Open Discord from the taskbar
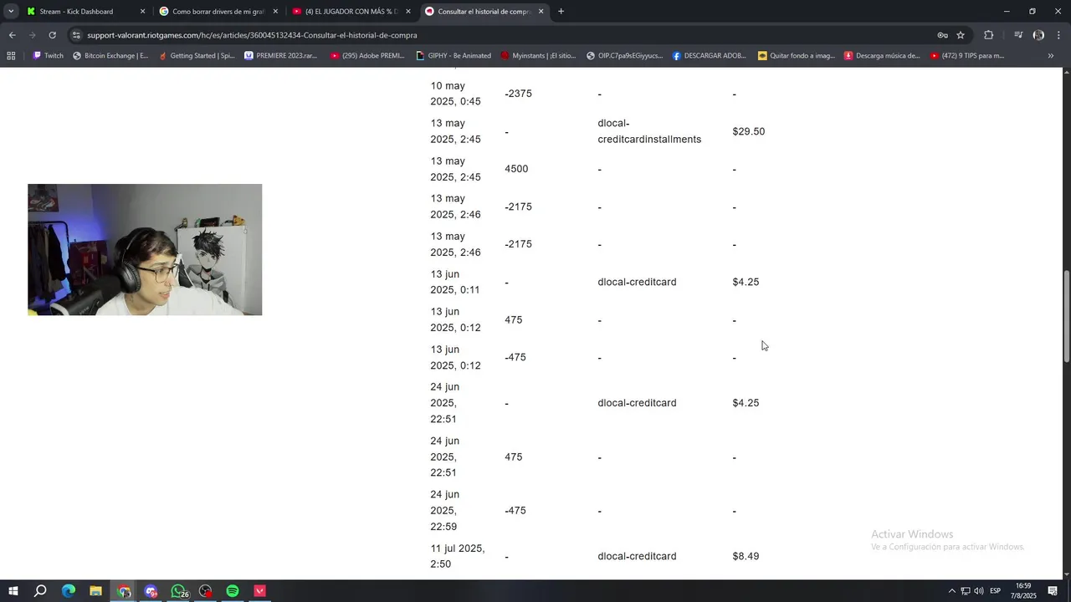 point(151,591)
